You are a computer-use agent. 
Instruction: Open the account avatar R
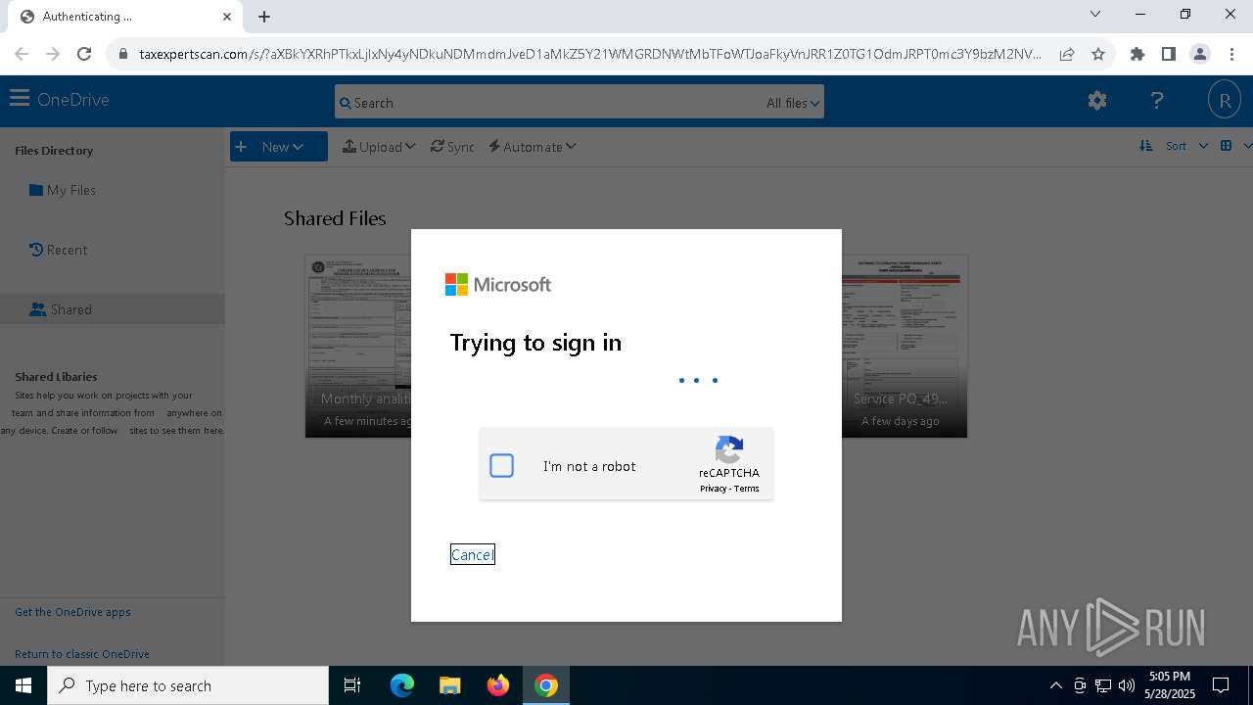[x=1224, y=100]
